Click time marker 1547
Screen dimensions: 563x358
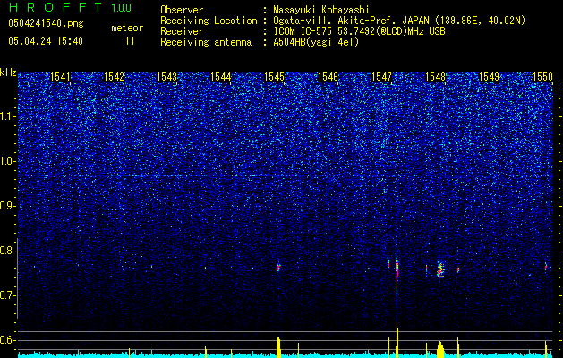381,77
